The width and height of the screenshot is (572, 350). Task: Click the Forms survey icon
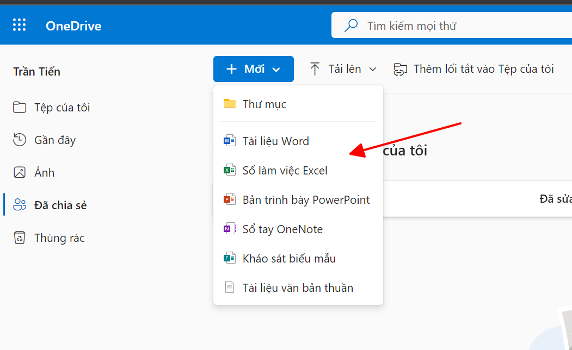coord(230,258)
